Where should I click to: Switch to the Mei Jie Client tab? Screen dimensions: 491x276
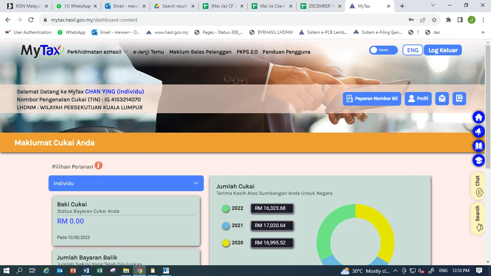272,6
